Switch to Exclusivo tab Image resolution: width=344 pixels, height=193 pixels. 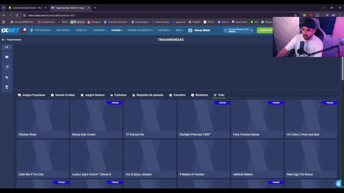(118, 95)
